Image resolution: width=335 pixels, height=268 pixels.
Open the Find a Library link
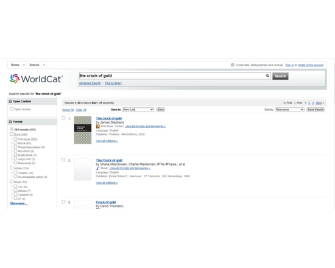[x=113, y=83]
